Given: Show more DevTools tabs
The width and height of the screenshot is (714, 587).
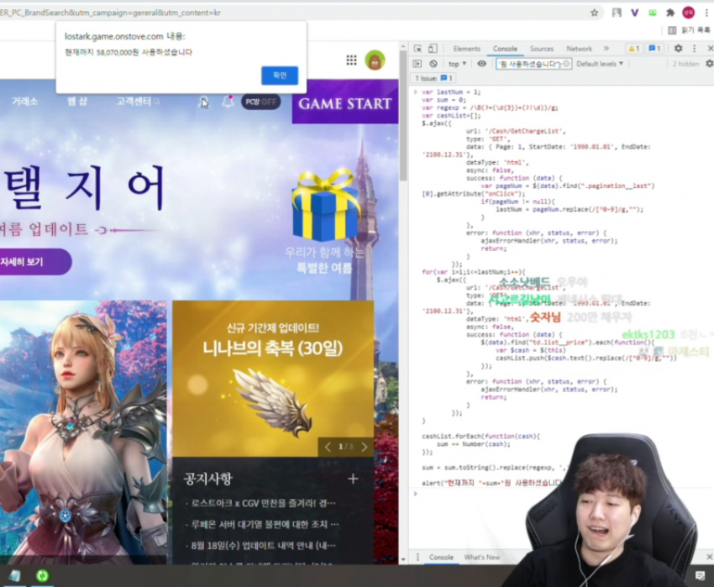Looking at the screenshot, I should (606, 48).
